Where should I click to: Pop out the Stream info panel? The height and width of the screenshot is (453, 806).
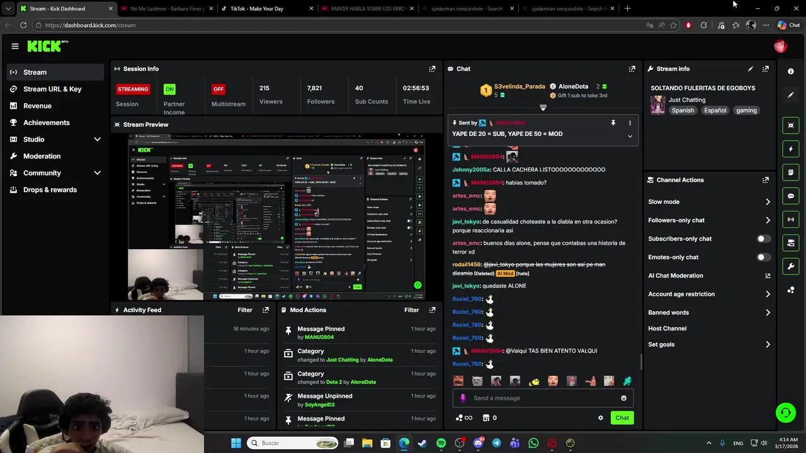[765, 69]
